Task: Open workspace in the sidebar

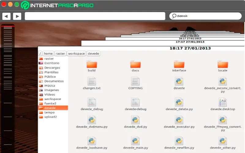Action: tap(53, 99)
